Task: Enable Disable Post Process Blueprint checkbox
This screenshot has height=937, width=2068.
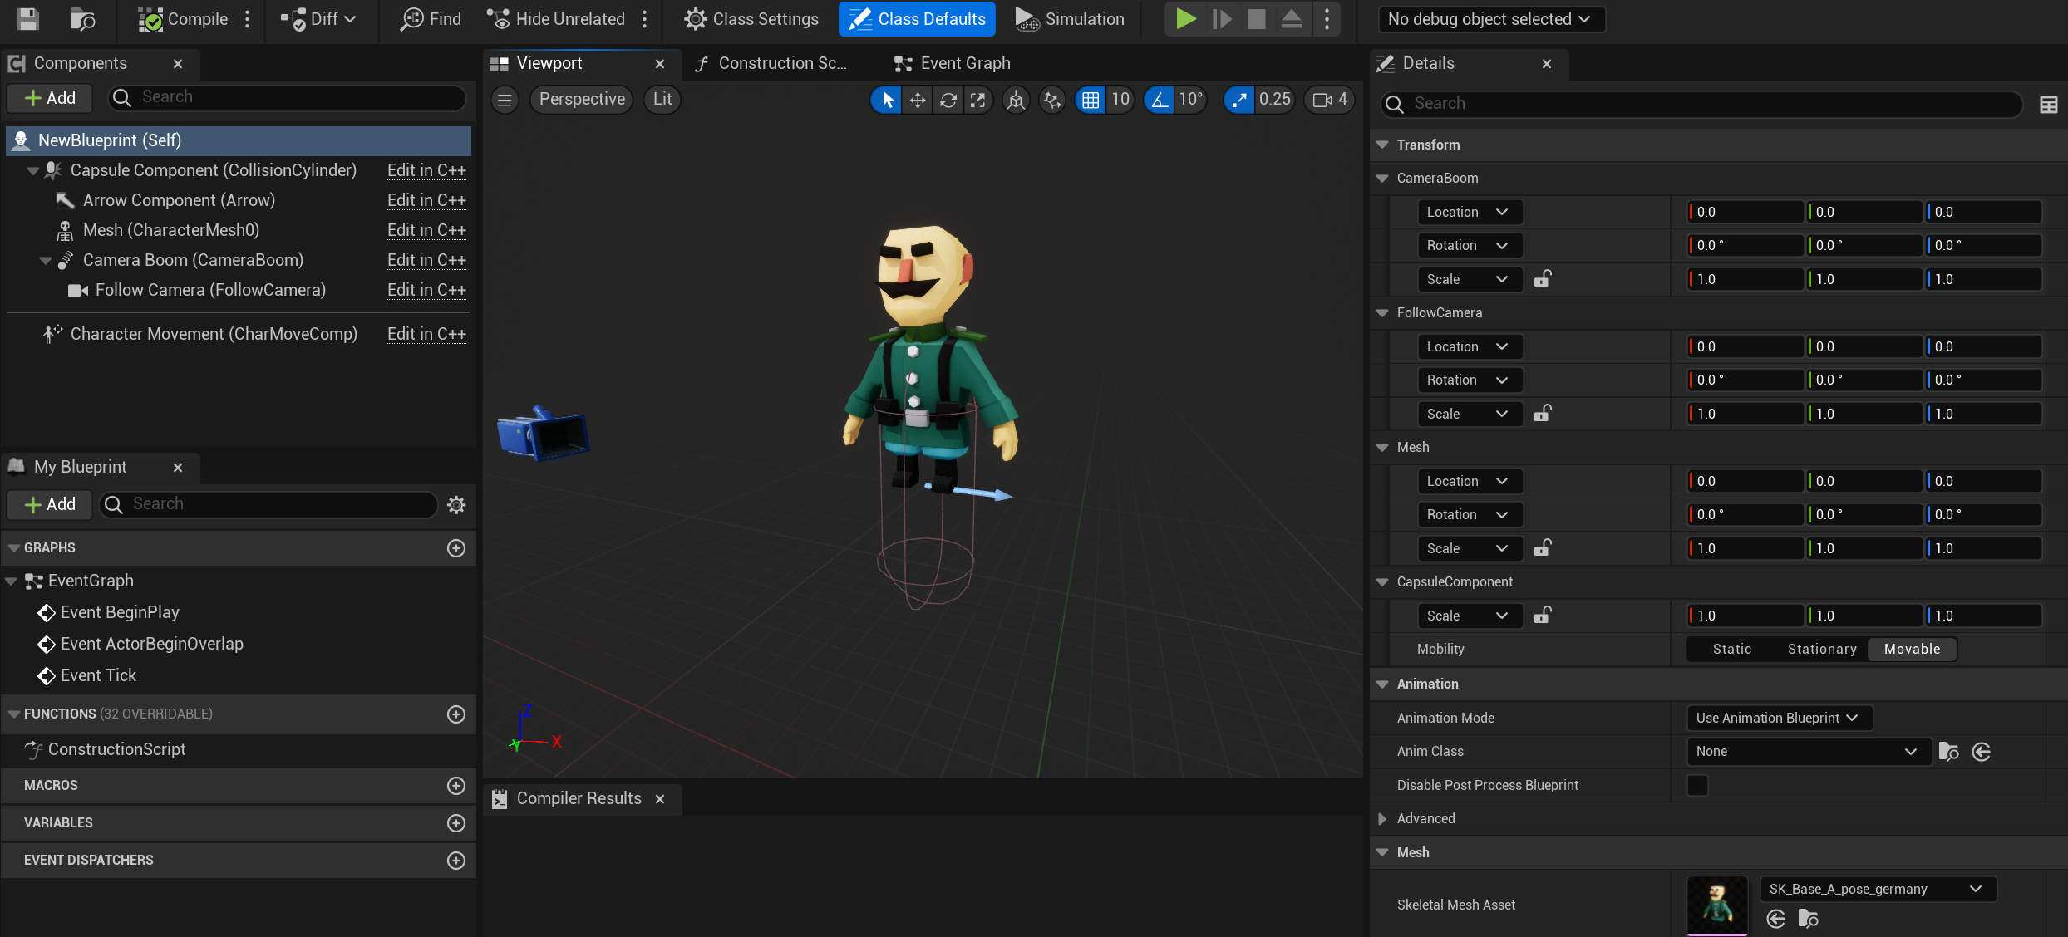Action: coord(1697,785)
